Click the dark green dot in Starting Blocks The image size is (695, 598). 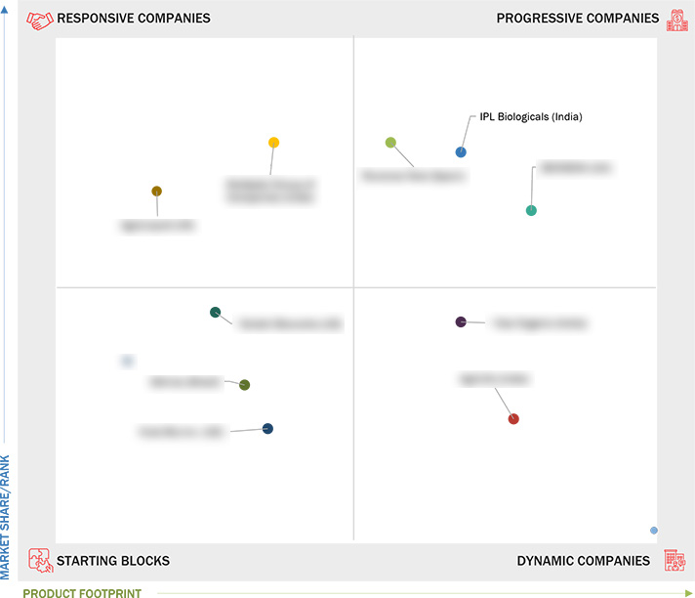click(x=216, y=313)
